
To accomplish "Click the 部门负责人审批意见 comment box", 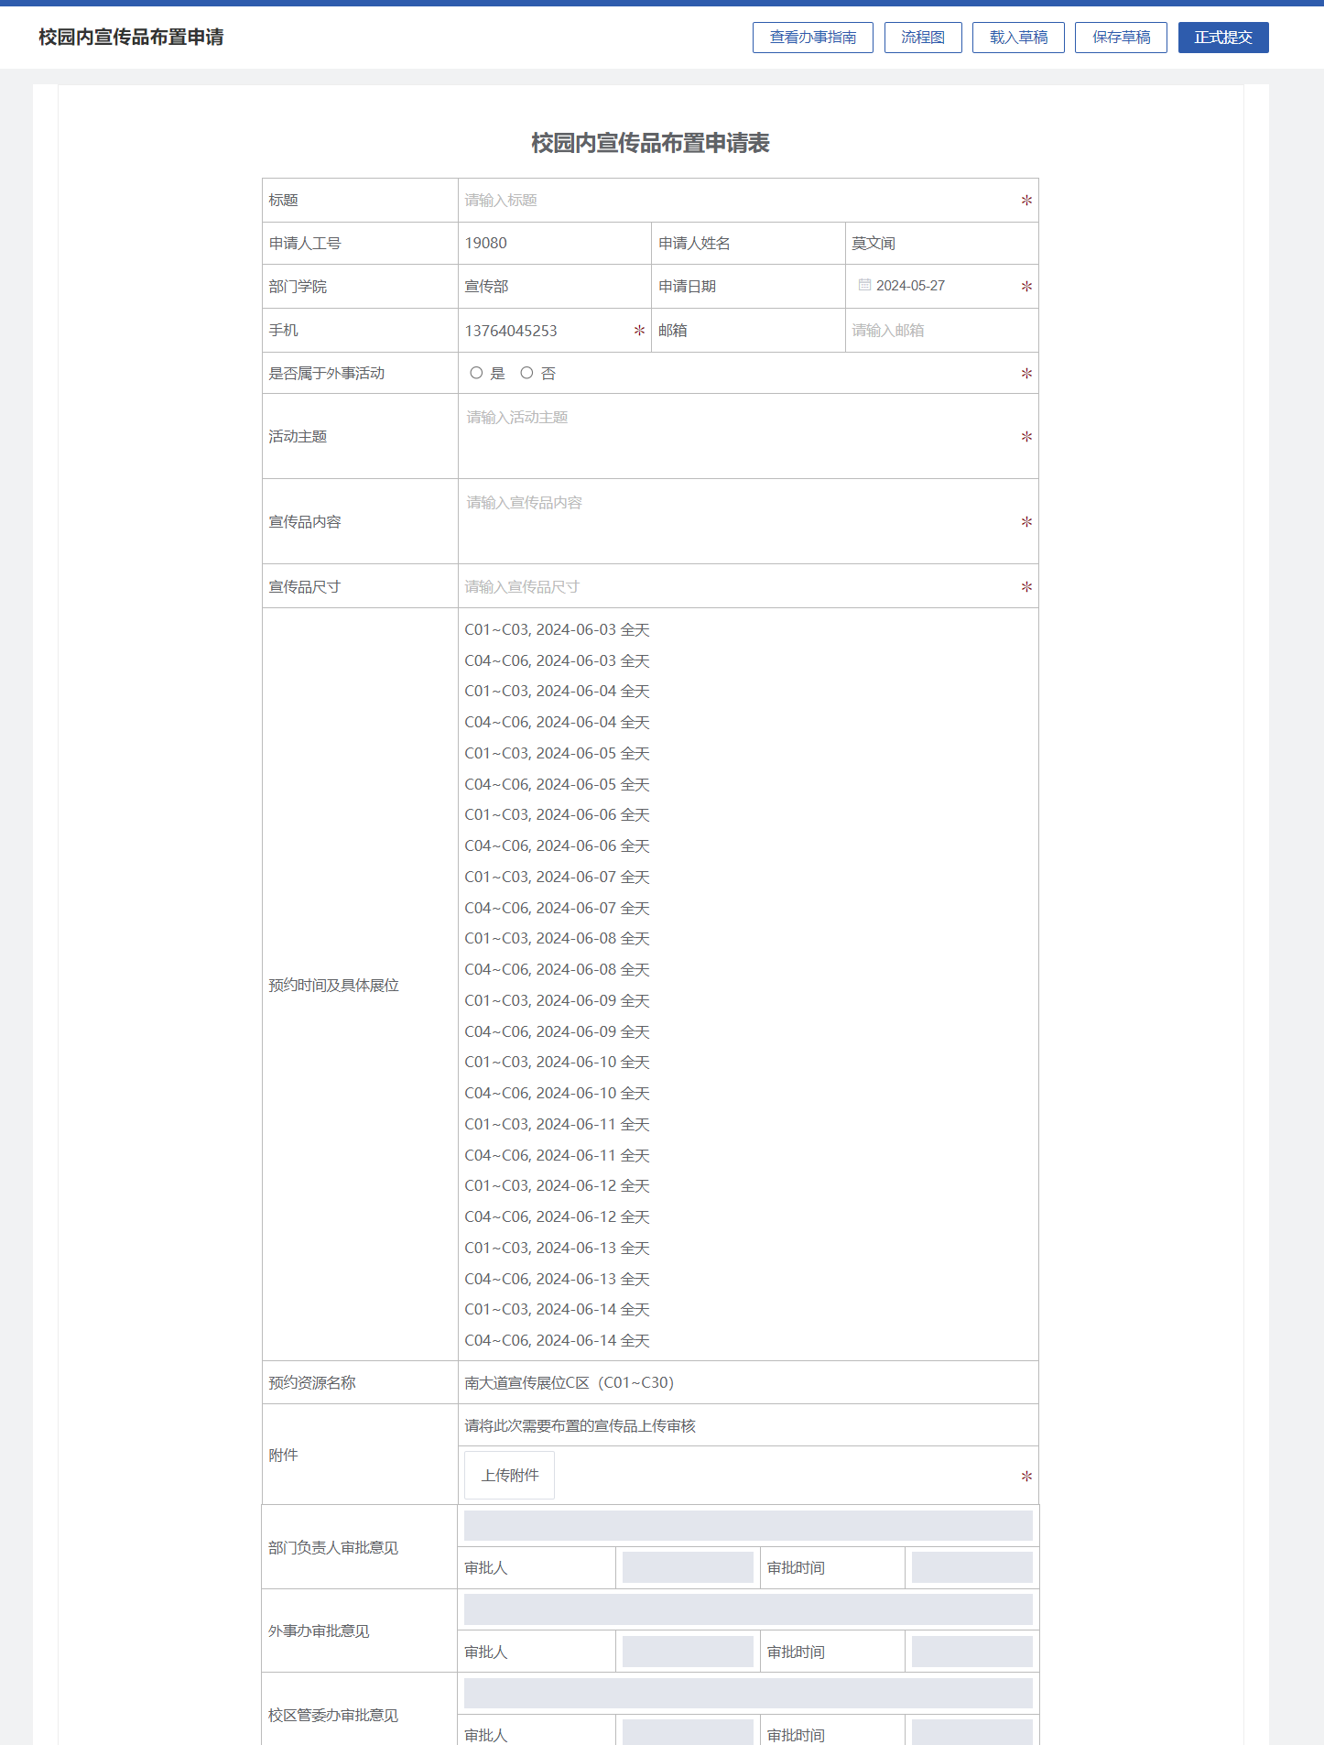I will tap(747, 1525).
